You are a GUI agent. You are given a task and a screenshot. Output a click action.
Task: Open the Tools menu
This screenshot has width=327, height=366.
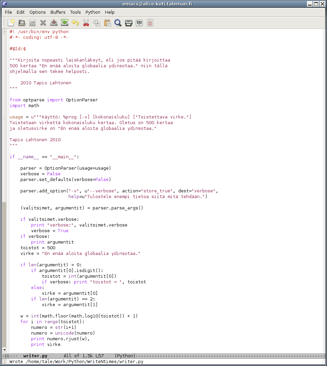(75, 12)
